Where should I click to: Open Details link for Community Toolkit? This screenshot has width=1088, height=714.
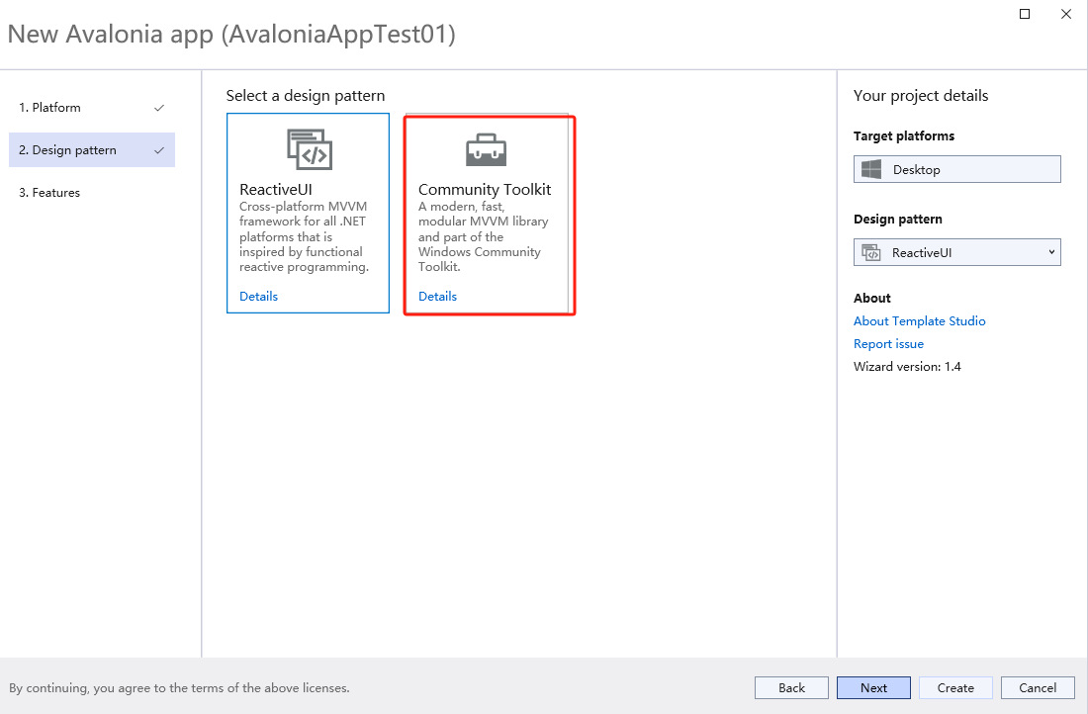(437, 297)
